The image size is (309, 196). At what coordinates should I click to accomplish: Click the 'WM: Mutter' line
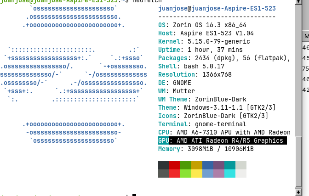click(177, 91)
